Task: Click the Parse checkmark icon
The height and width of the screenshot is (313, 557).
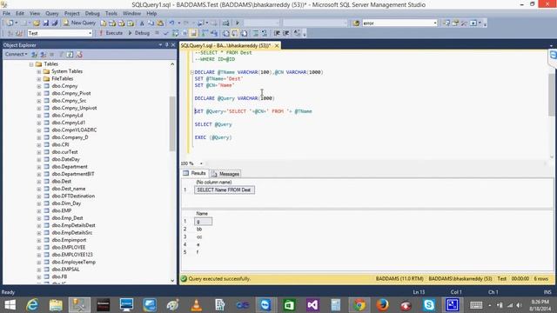Action: 166,33
